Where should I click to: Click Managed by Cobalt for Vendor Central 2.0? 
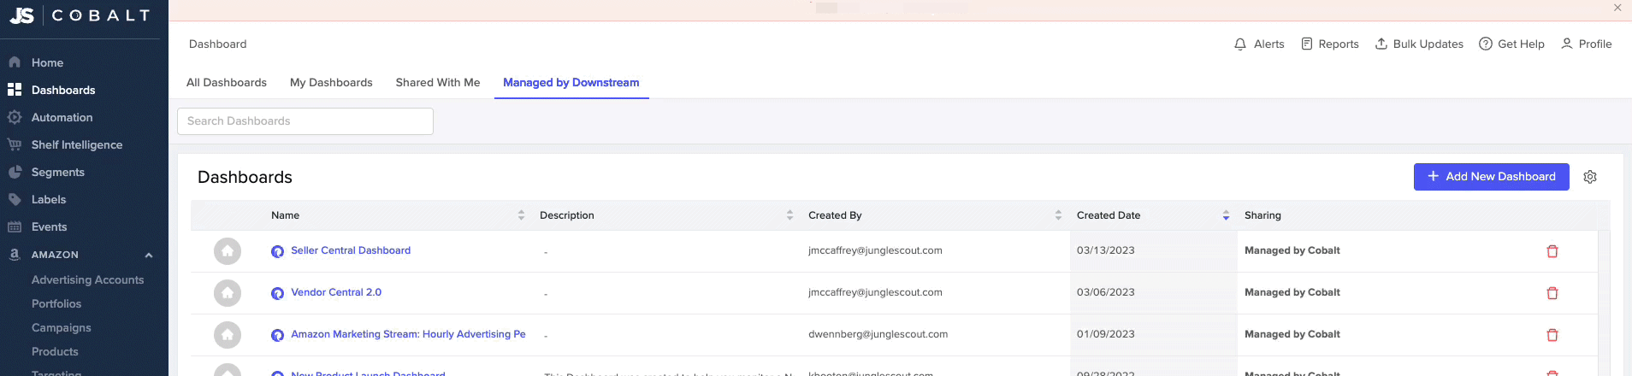(1292, 292)
